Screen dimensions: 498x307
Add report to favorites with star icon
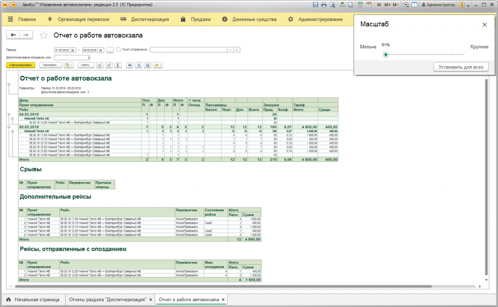pyautogui.click(x=44, y=35)
